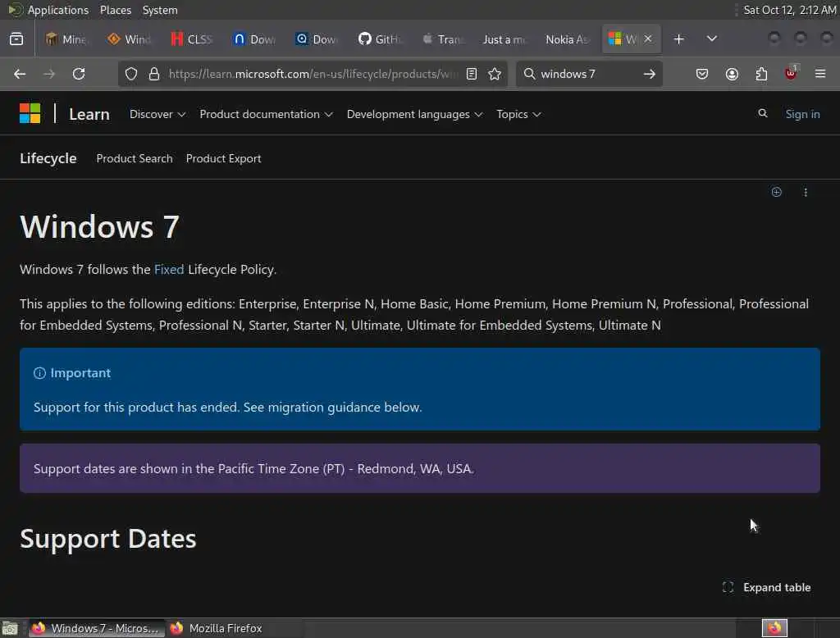Expand Product documentation dropdown

(266, 114)
